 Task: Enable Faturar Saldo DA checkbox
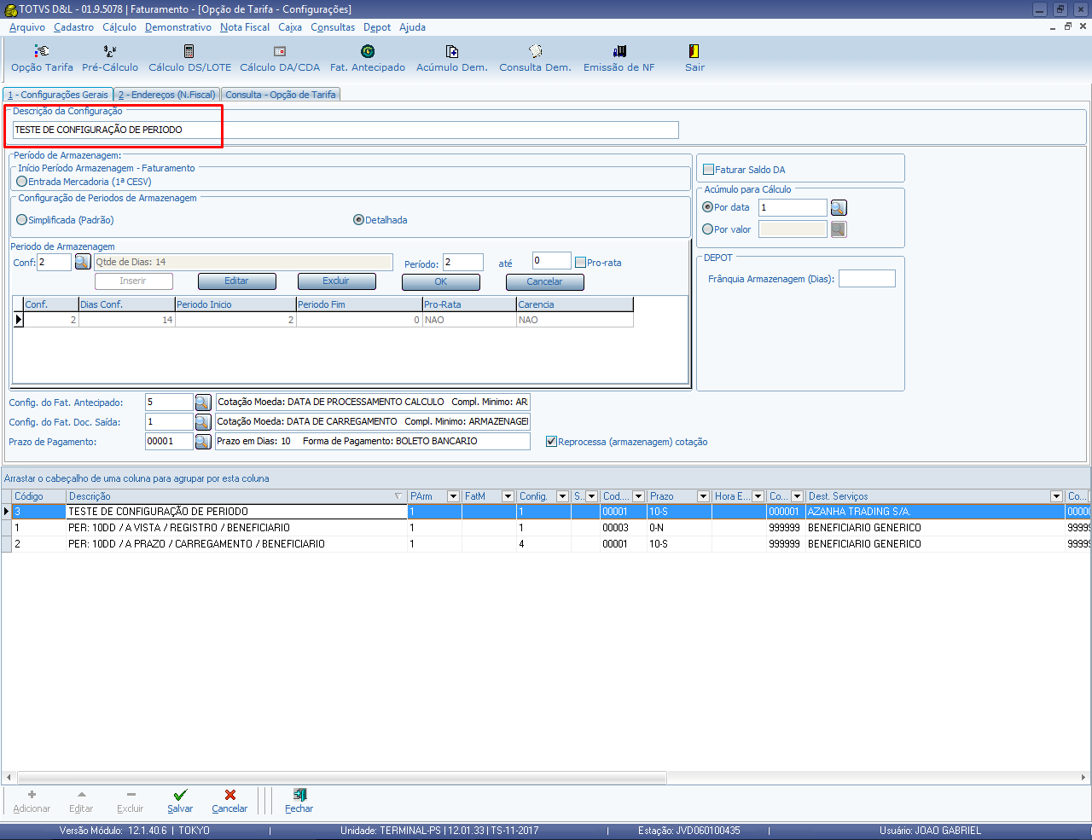click(x=708, y=170)
